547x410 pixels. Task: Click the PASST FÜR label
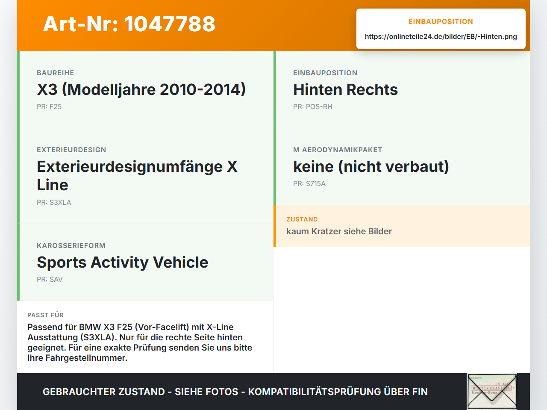tap(45, 315)
